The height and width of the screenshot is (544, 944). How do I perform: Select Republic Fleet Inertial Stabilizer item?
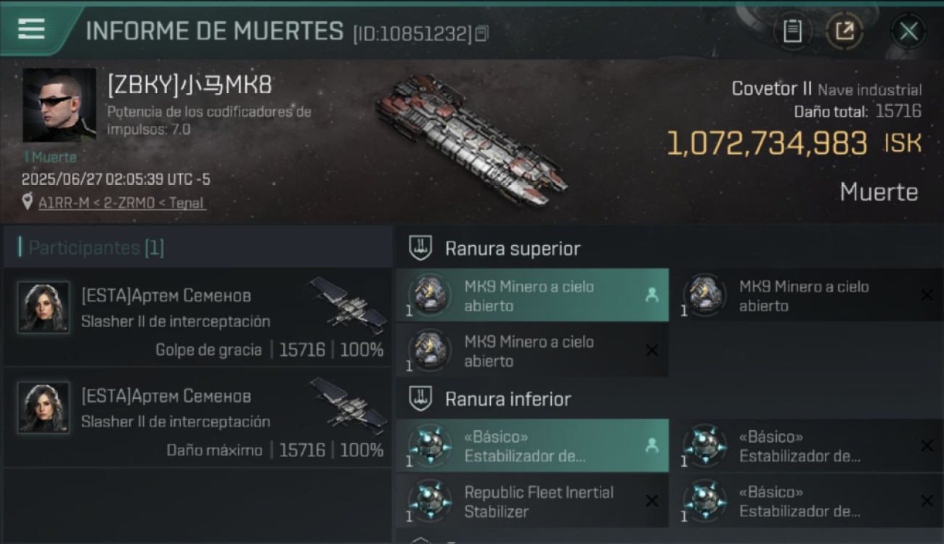tap(532, 501)
